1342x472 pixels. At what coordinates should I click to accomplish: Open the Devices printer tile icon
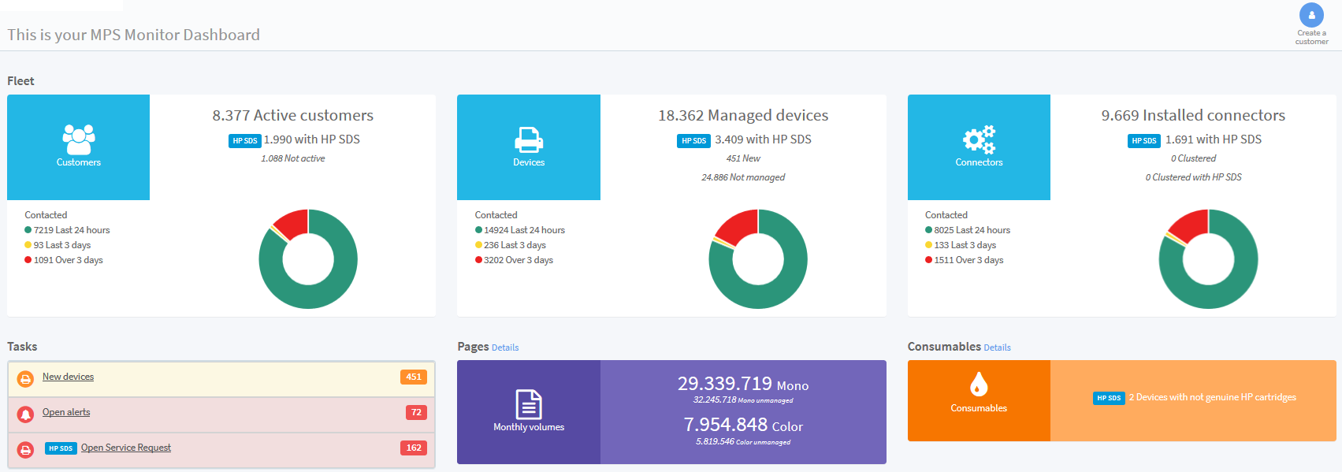(x=529, y=139)
